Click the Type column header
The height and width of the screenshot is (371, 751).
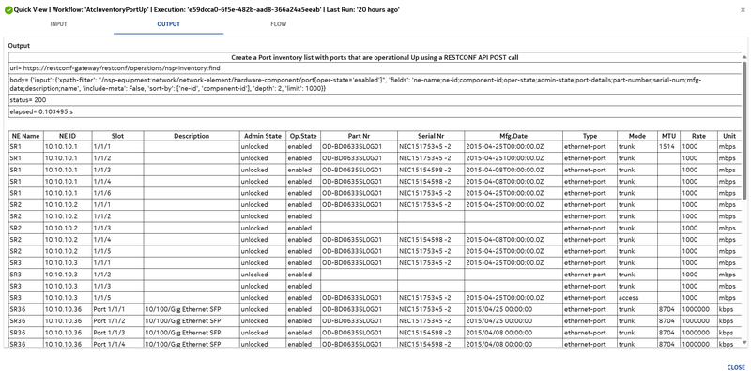point(590,136)
